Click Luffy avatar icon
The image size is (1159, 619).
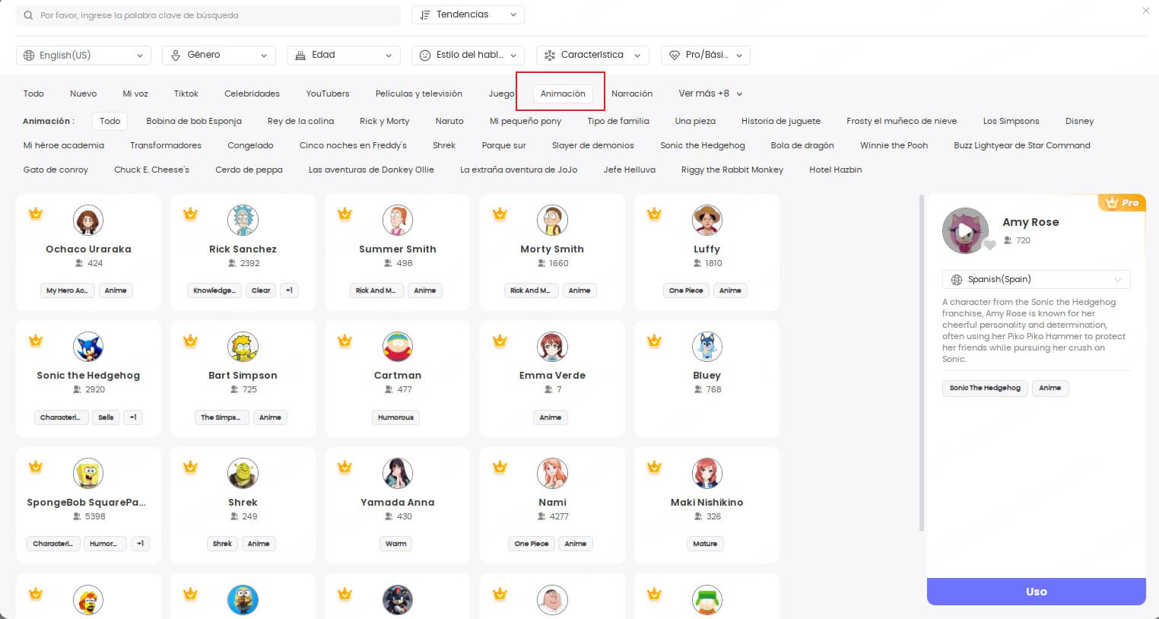click(707, 221)
